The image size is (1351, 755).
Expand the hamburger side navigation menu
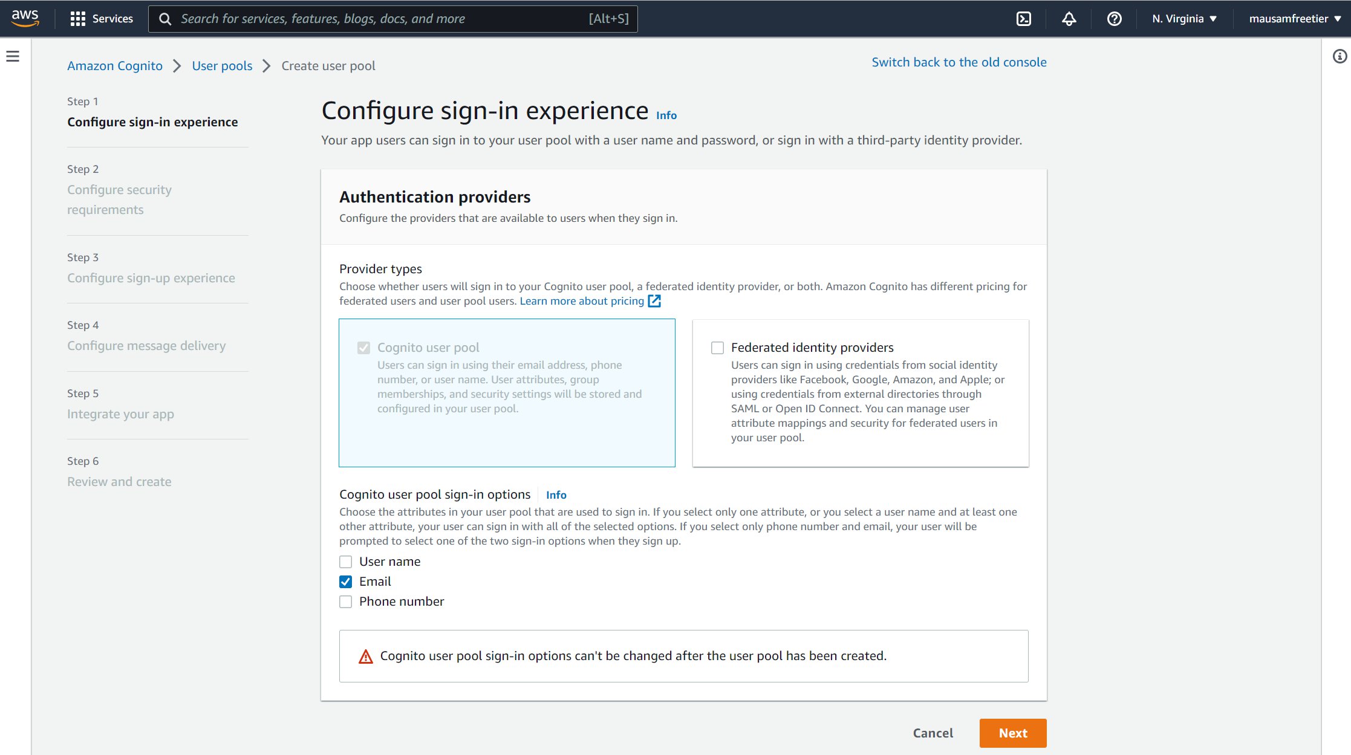13,56
